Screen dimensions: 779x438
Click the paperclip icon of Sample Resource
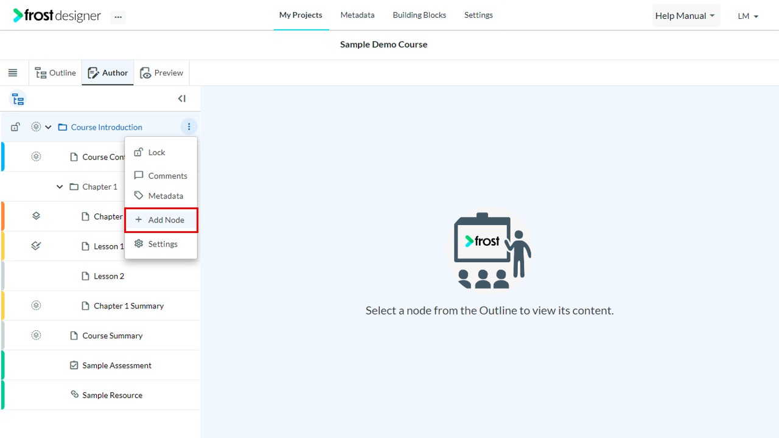click(x=75, y=395)
